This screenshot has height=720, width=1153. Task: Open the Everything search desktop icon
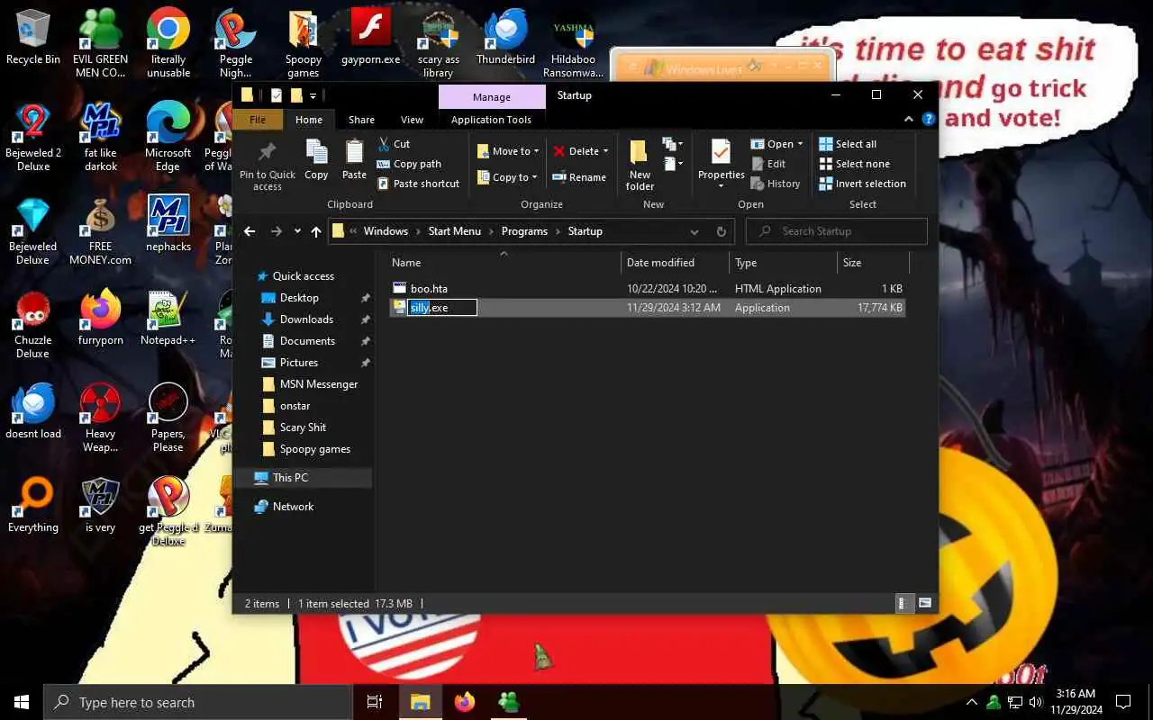[x=32, y=506]
